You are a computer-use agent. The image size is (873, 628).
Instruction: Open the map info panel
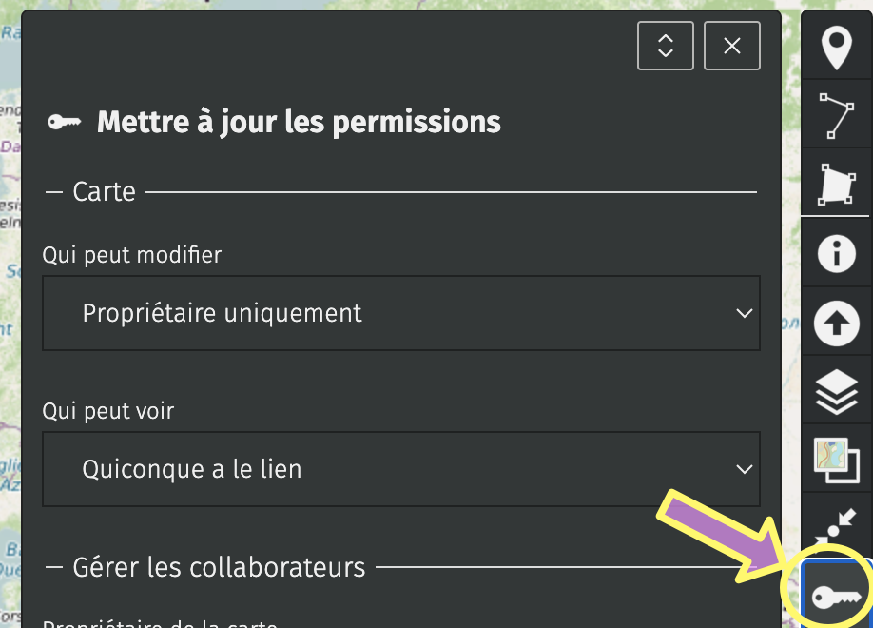pos(835,253)
